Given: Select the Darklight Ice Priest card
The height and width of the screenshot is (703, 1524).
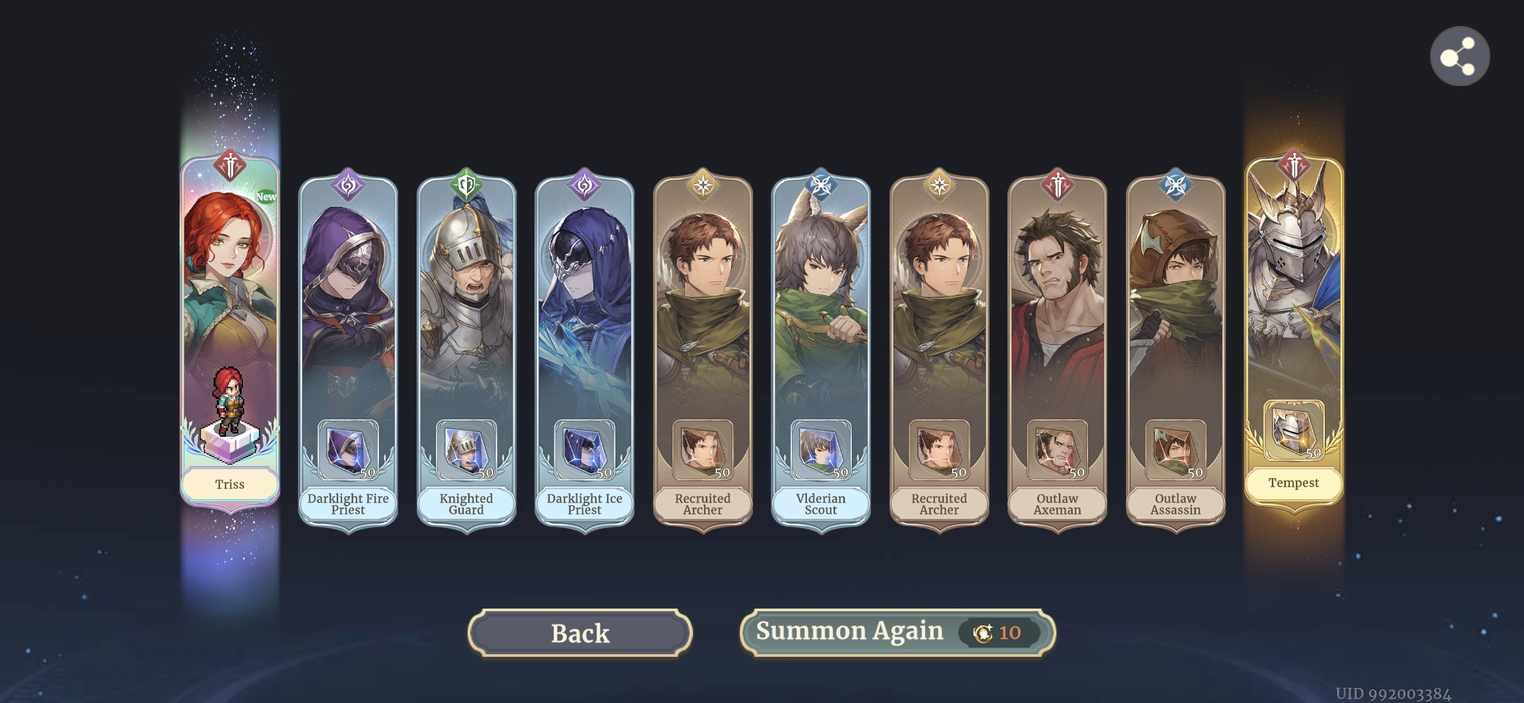Looking at the screenshot, I should [x=584, y=351].
